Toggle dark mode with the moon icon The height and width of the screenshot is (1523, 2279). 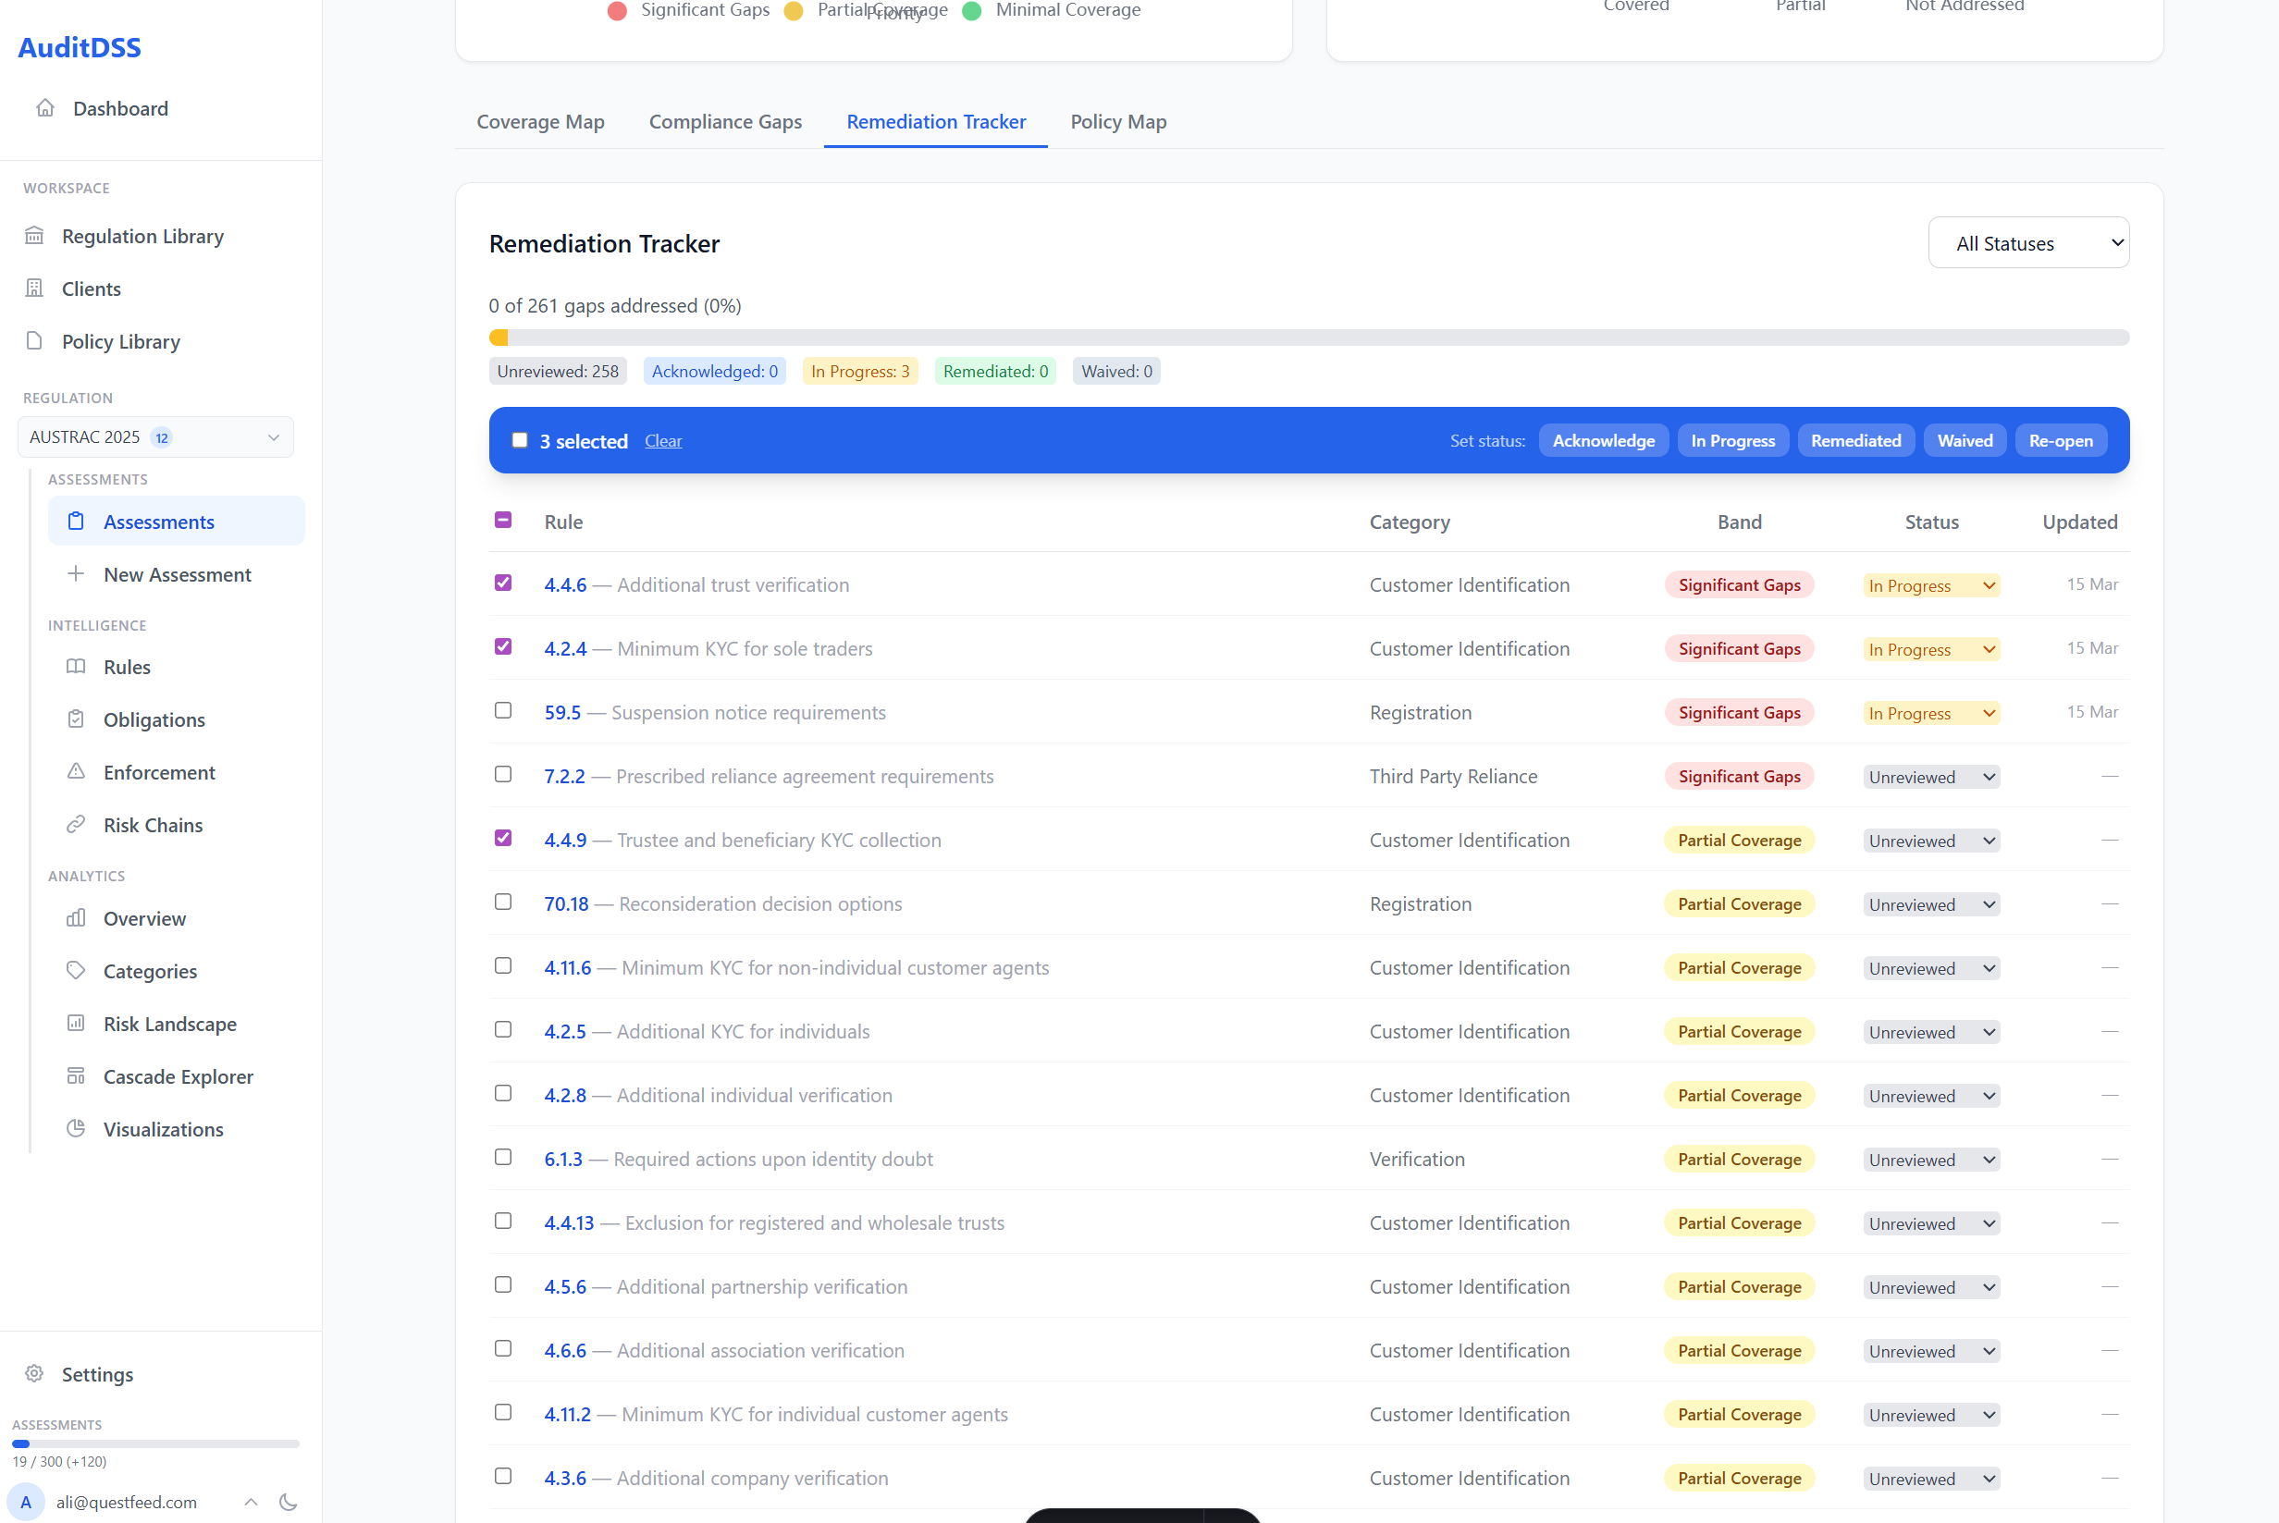click(x=288, y=1502)
